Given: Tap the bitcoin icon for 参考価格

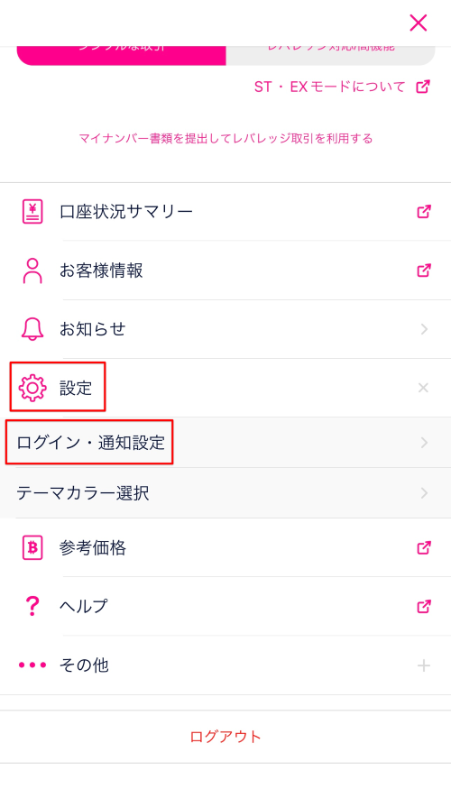Looking at the screenshot, I should pos(32,547).
